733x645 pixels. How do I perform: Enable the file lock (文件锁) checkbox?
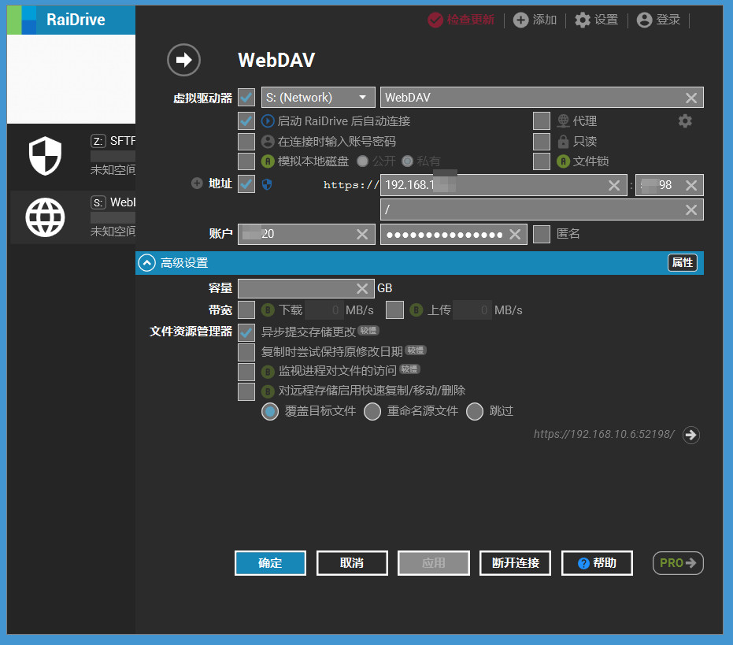542,161
